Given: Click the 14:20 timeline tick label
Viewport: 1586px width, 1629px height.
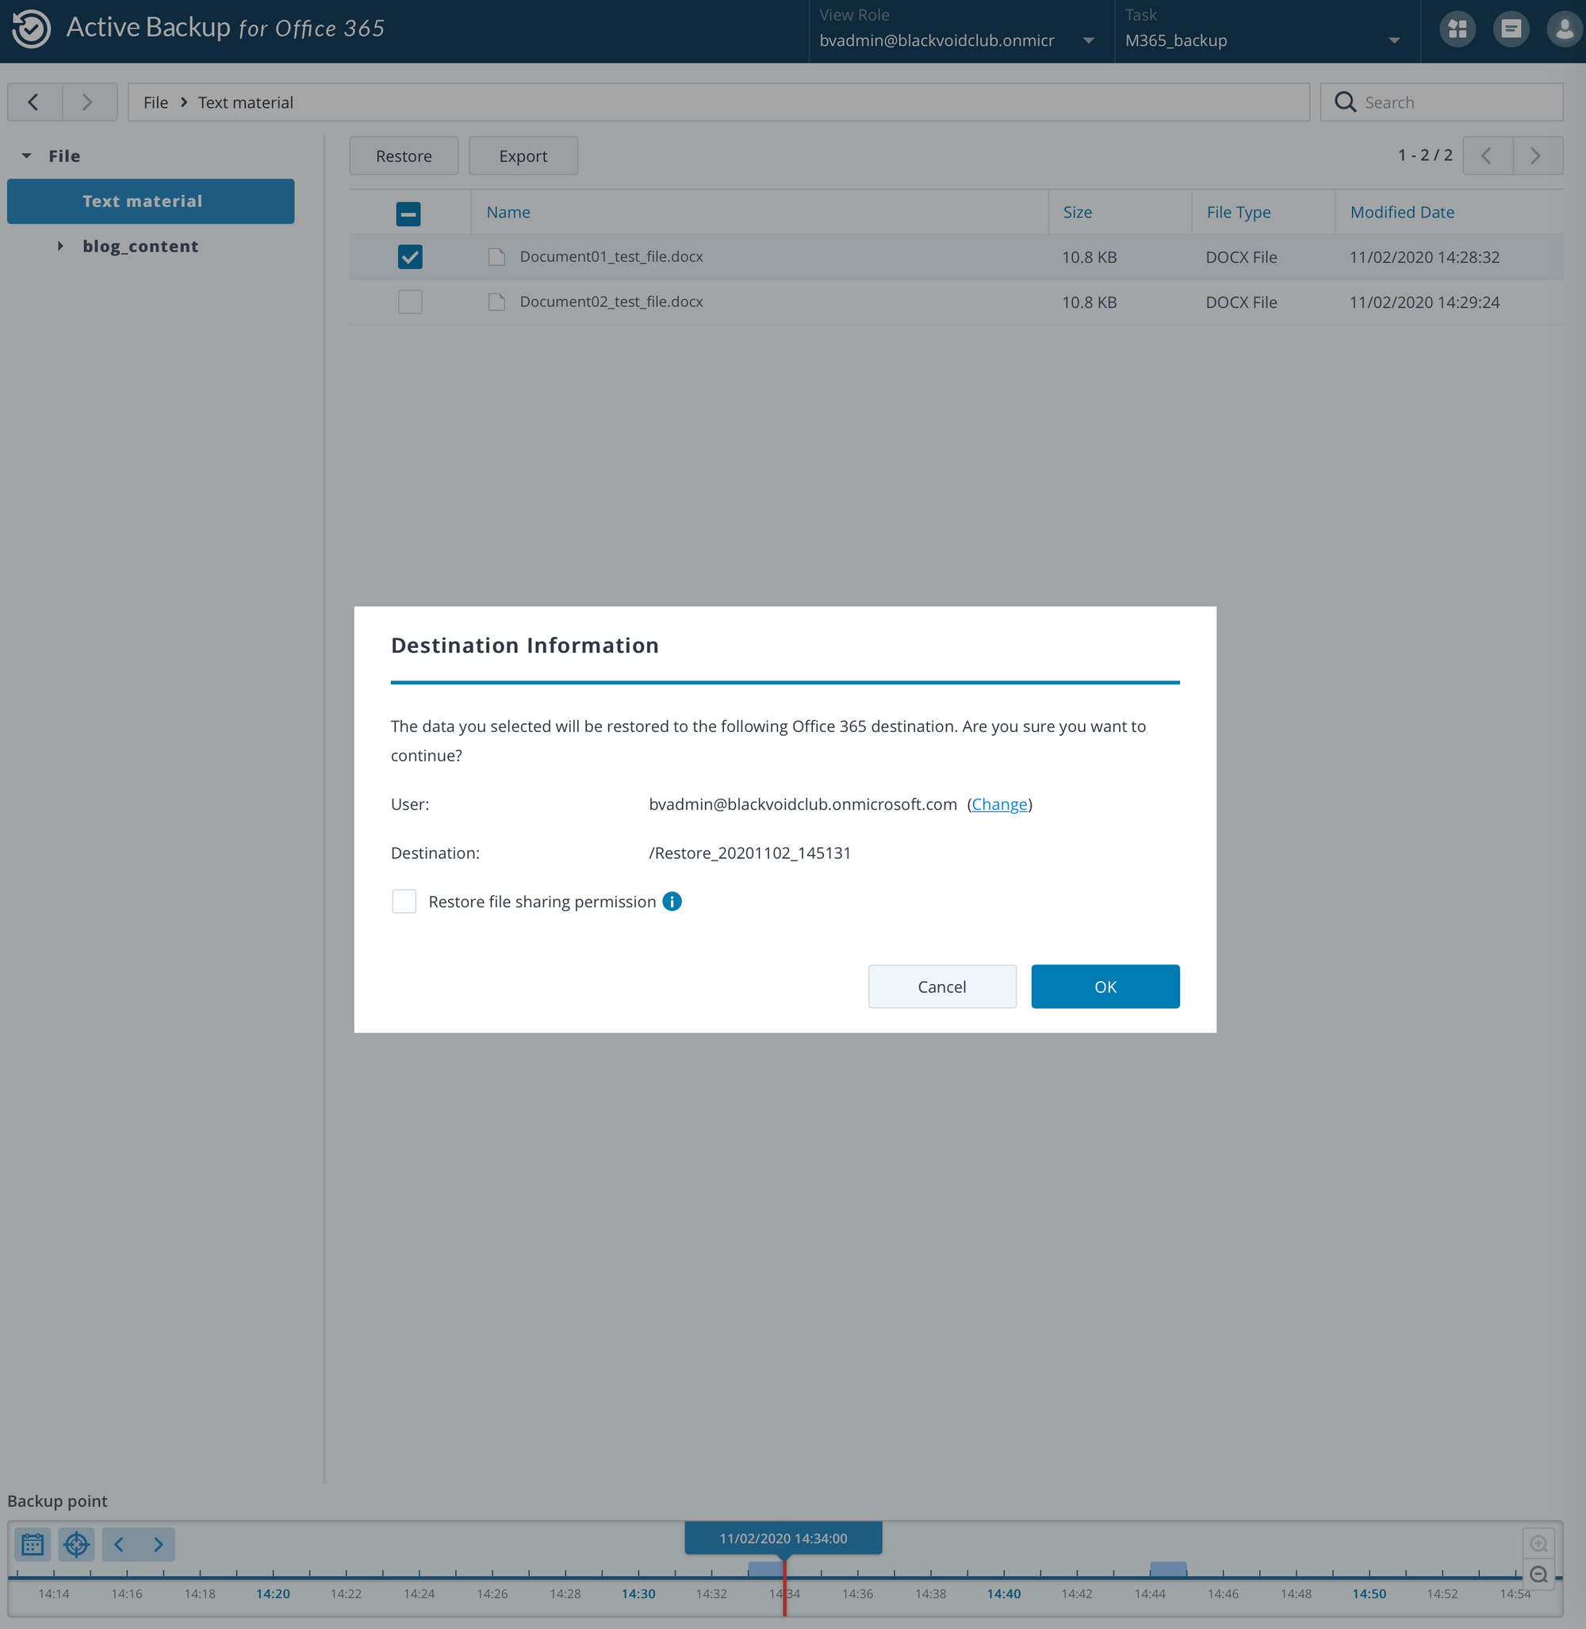Looking at the screenshot, I should pos(274,1593).
